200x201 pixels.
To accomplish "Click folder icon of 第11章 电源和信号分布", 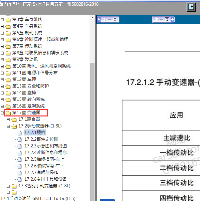I will pyautogui.click(x=8, y=73).
